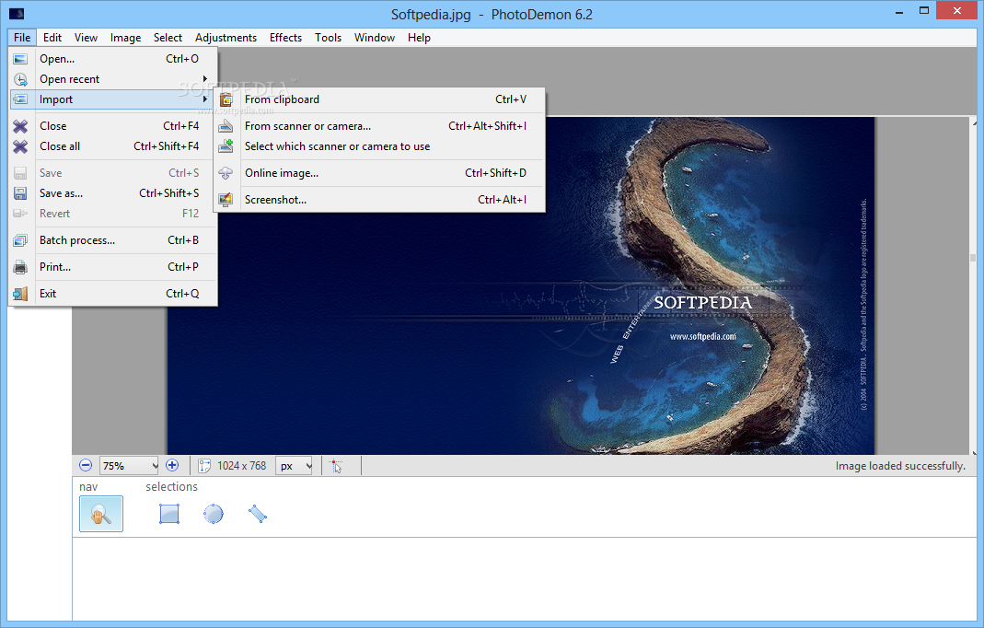Expand the Import submenu arrow
The width and height of the screenshot is (984, 628).
point(204,99)
